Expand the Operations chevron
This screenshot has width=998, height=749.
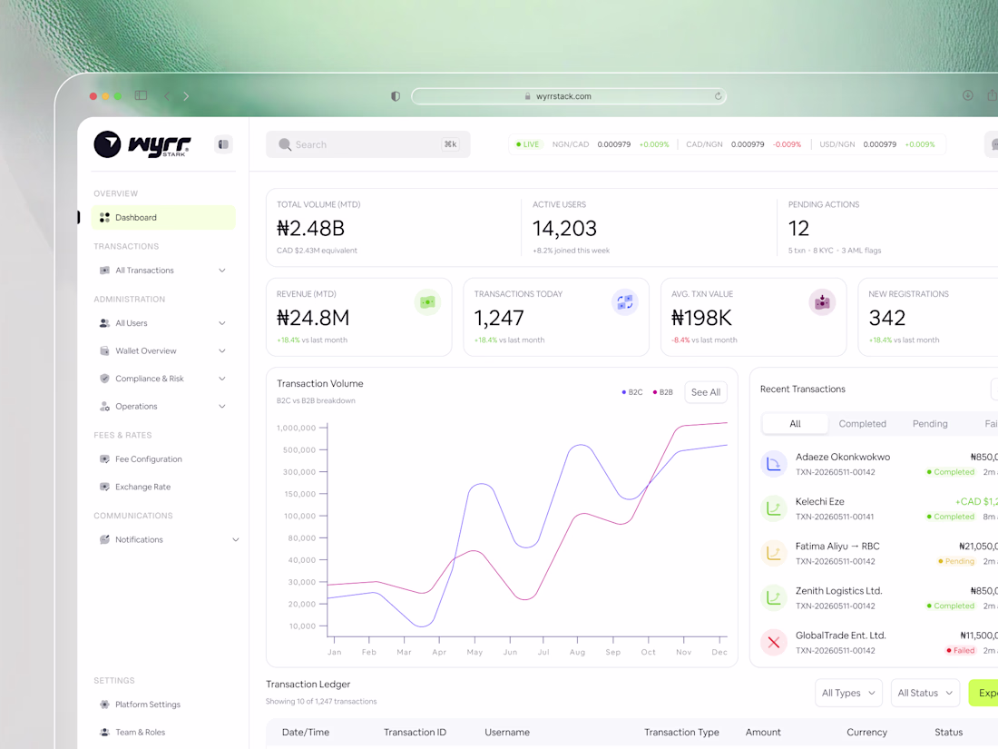[x=222, y=407]
